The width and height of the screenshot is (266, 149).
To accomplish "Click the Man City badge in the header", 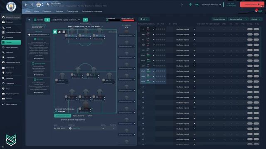I will [39, 5].
